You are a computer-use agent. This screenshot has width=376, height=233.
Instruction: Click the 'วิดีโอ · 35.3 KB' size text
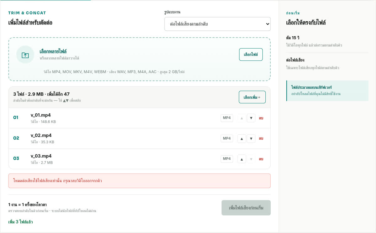(42, 142)
